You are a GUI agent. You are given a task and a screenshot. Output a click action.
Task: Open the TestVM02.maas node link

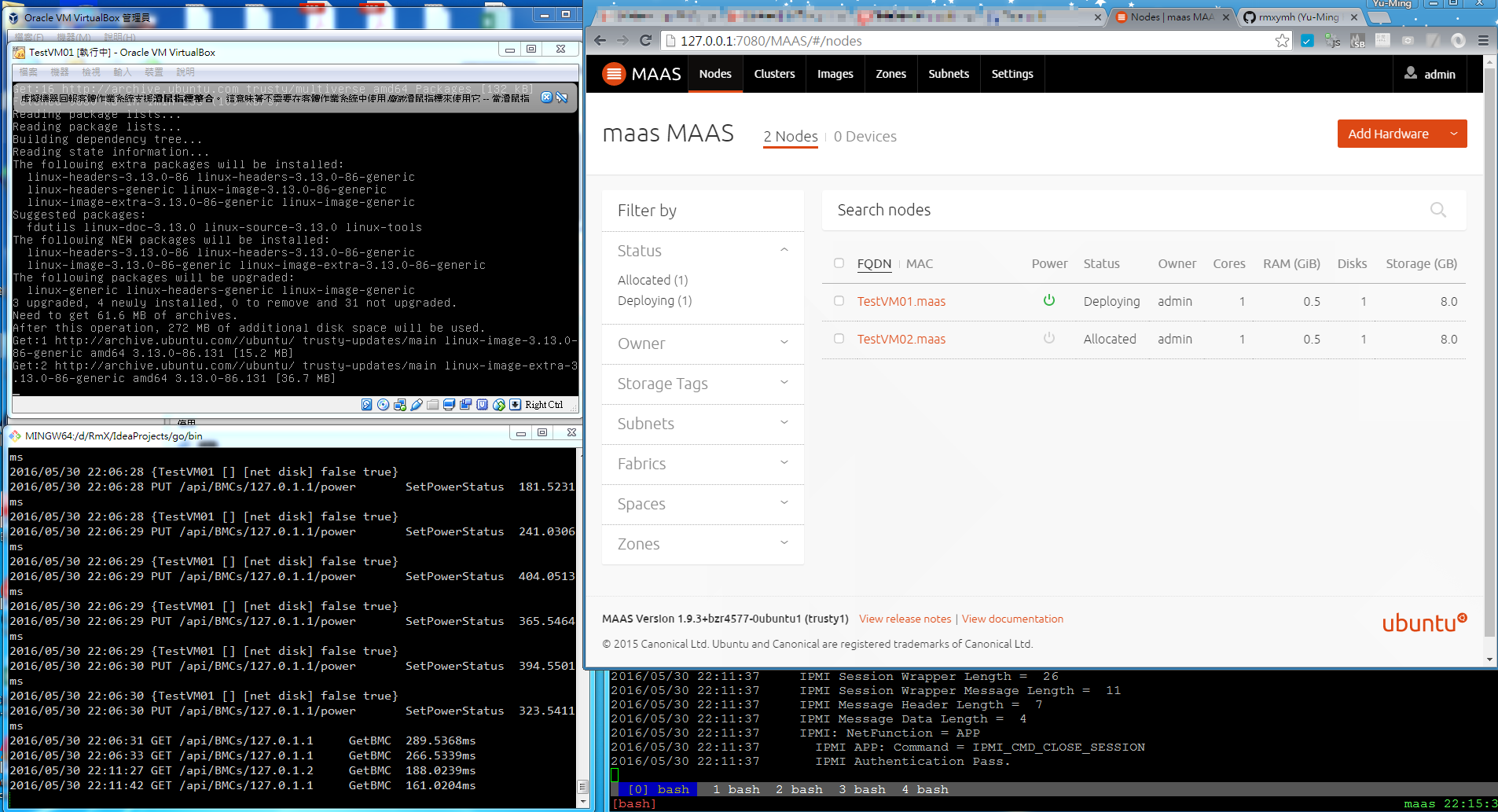tap(901, 339)
